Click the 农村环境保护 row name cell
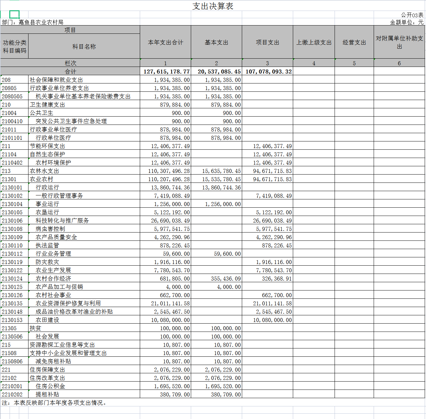 (53, 163)
